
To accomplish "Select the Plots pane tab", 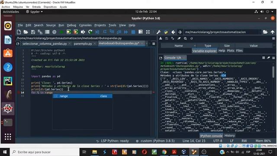I will 230,51.
